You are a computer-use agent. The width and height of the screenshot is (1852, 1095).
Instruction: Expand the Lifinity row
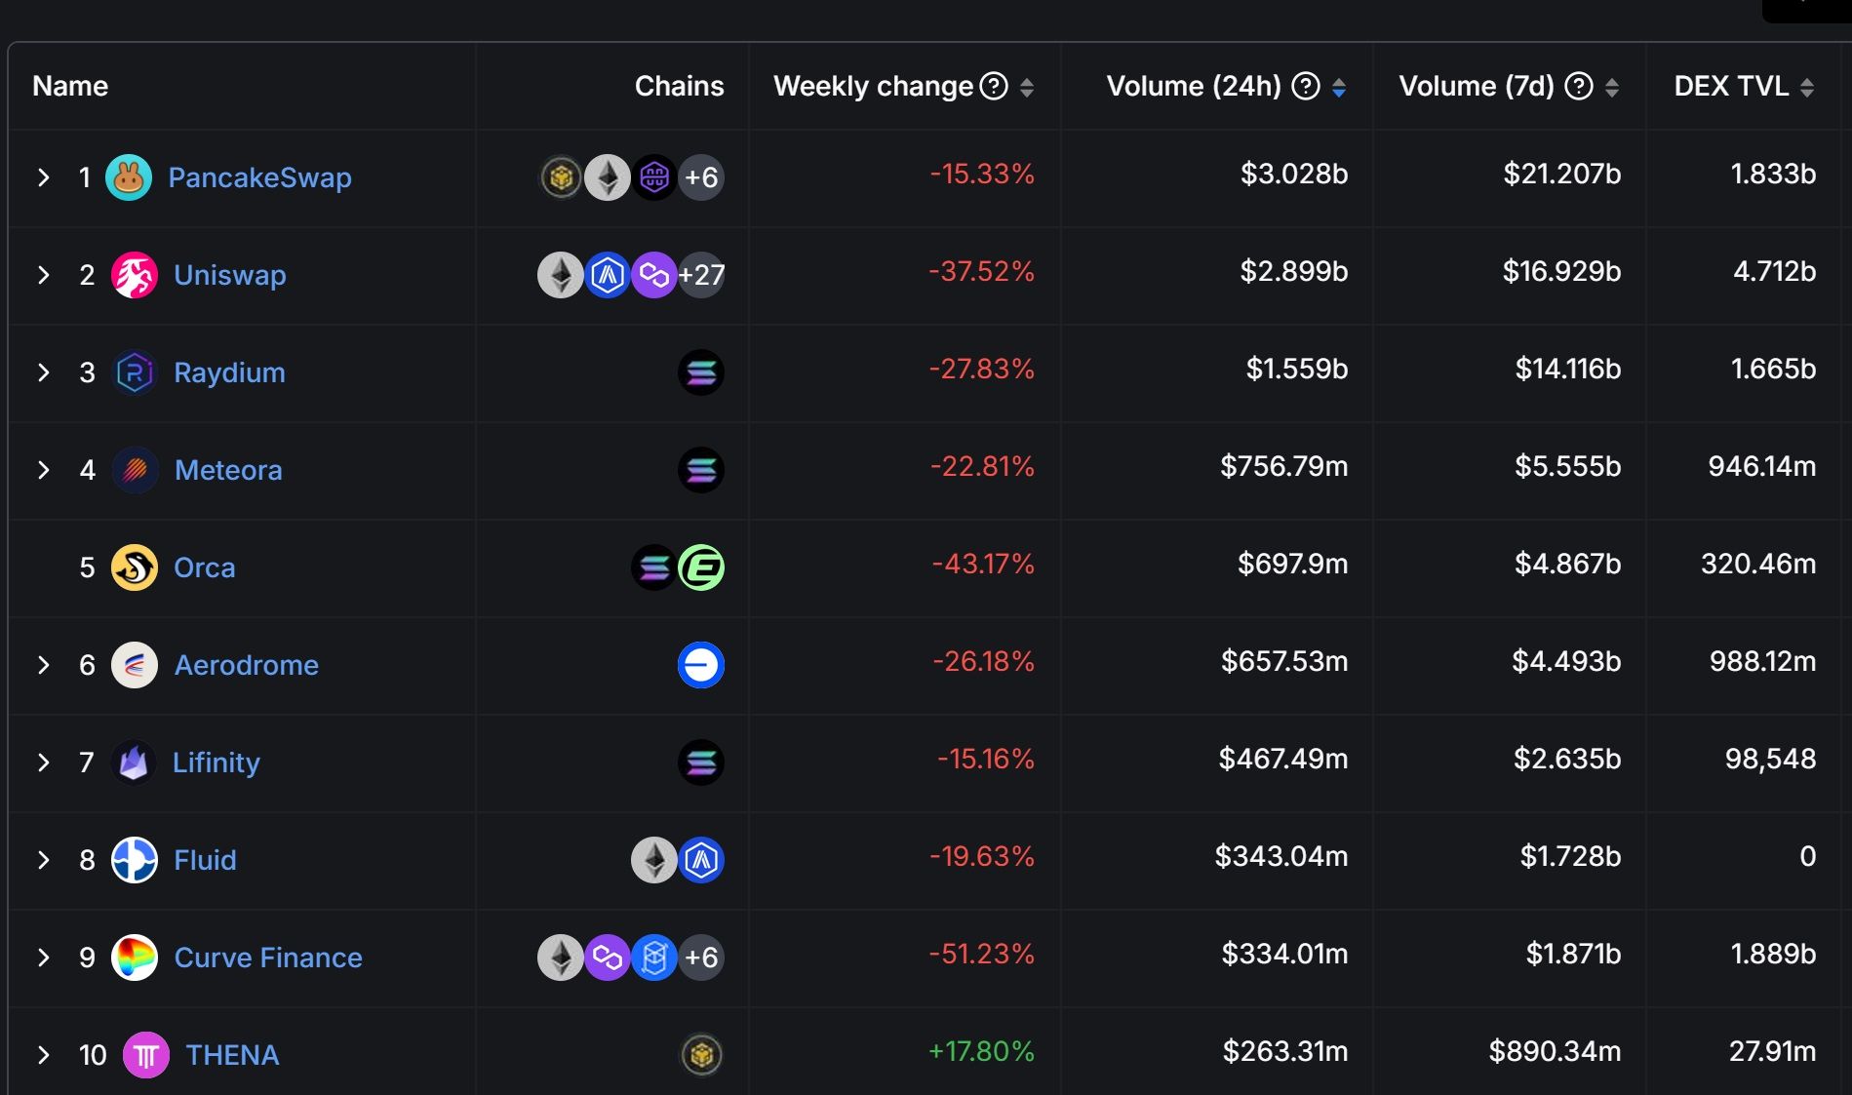43,763
